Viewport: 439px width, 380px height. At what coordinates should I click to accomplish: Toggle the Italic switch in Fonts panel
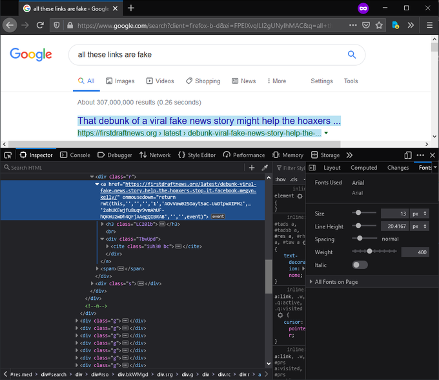click(x=360, y=265)
